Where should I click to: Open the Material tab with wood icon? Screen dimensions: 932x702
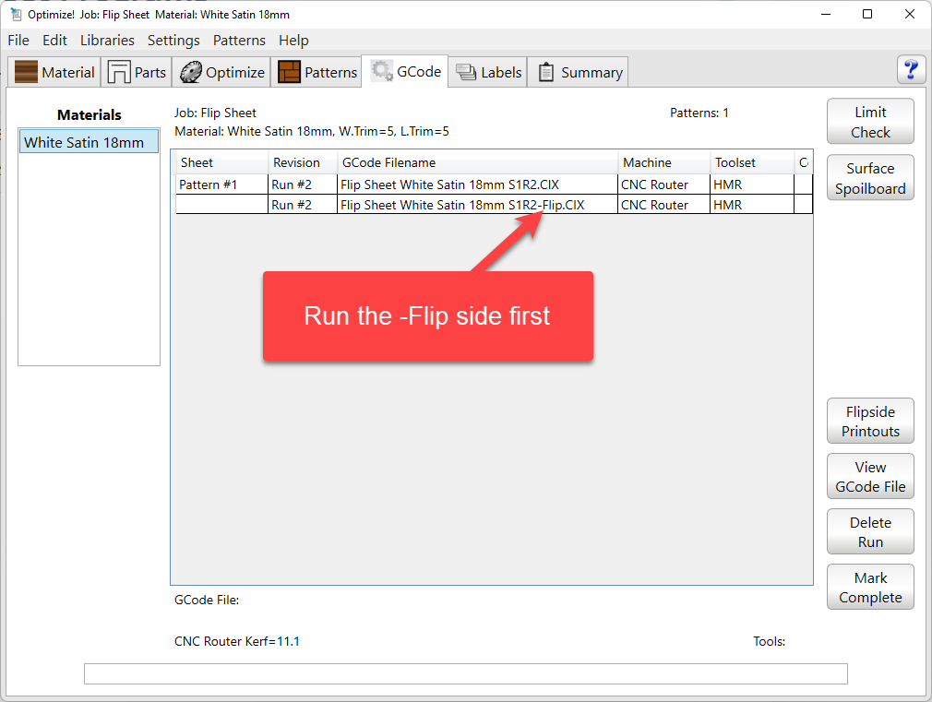(x=55, y=73)
